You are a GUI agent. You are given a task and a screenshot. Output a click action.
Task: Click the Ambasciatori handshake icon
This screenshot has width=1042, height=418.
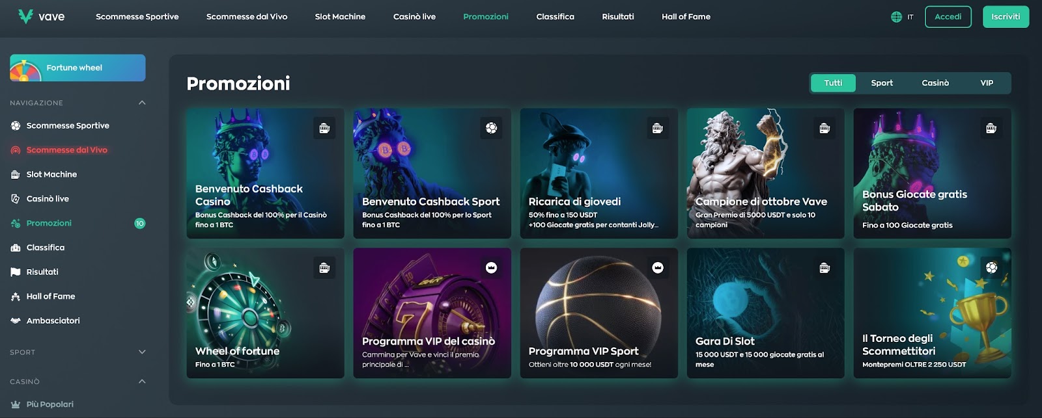tap(16, 320)
